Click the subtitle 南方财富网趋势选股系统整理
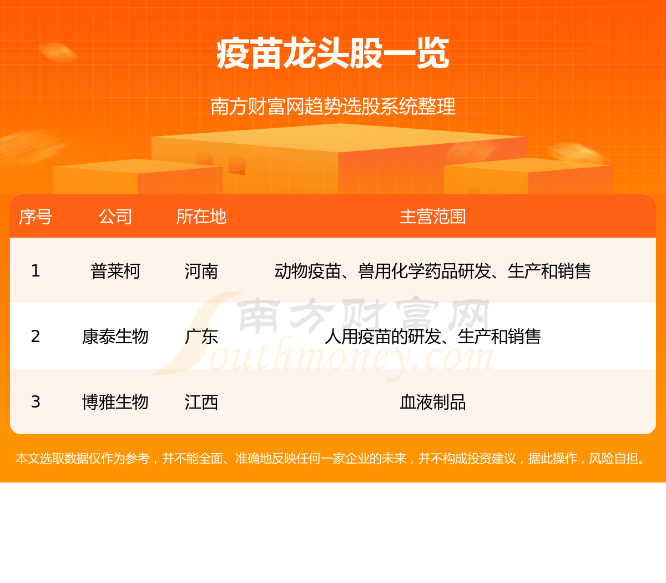 [333, 106]
